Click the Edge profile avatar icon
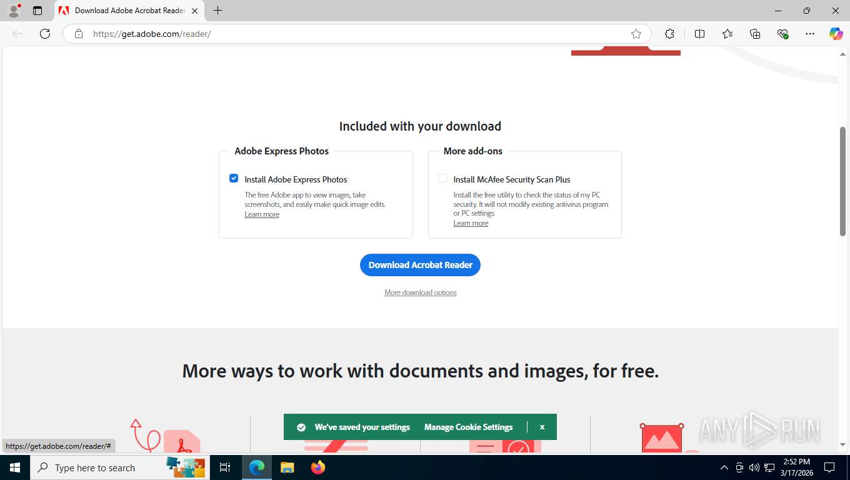Viewport: 850px width, 480px height. [14, 11]
